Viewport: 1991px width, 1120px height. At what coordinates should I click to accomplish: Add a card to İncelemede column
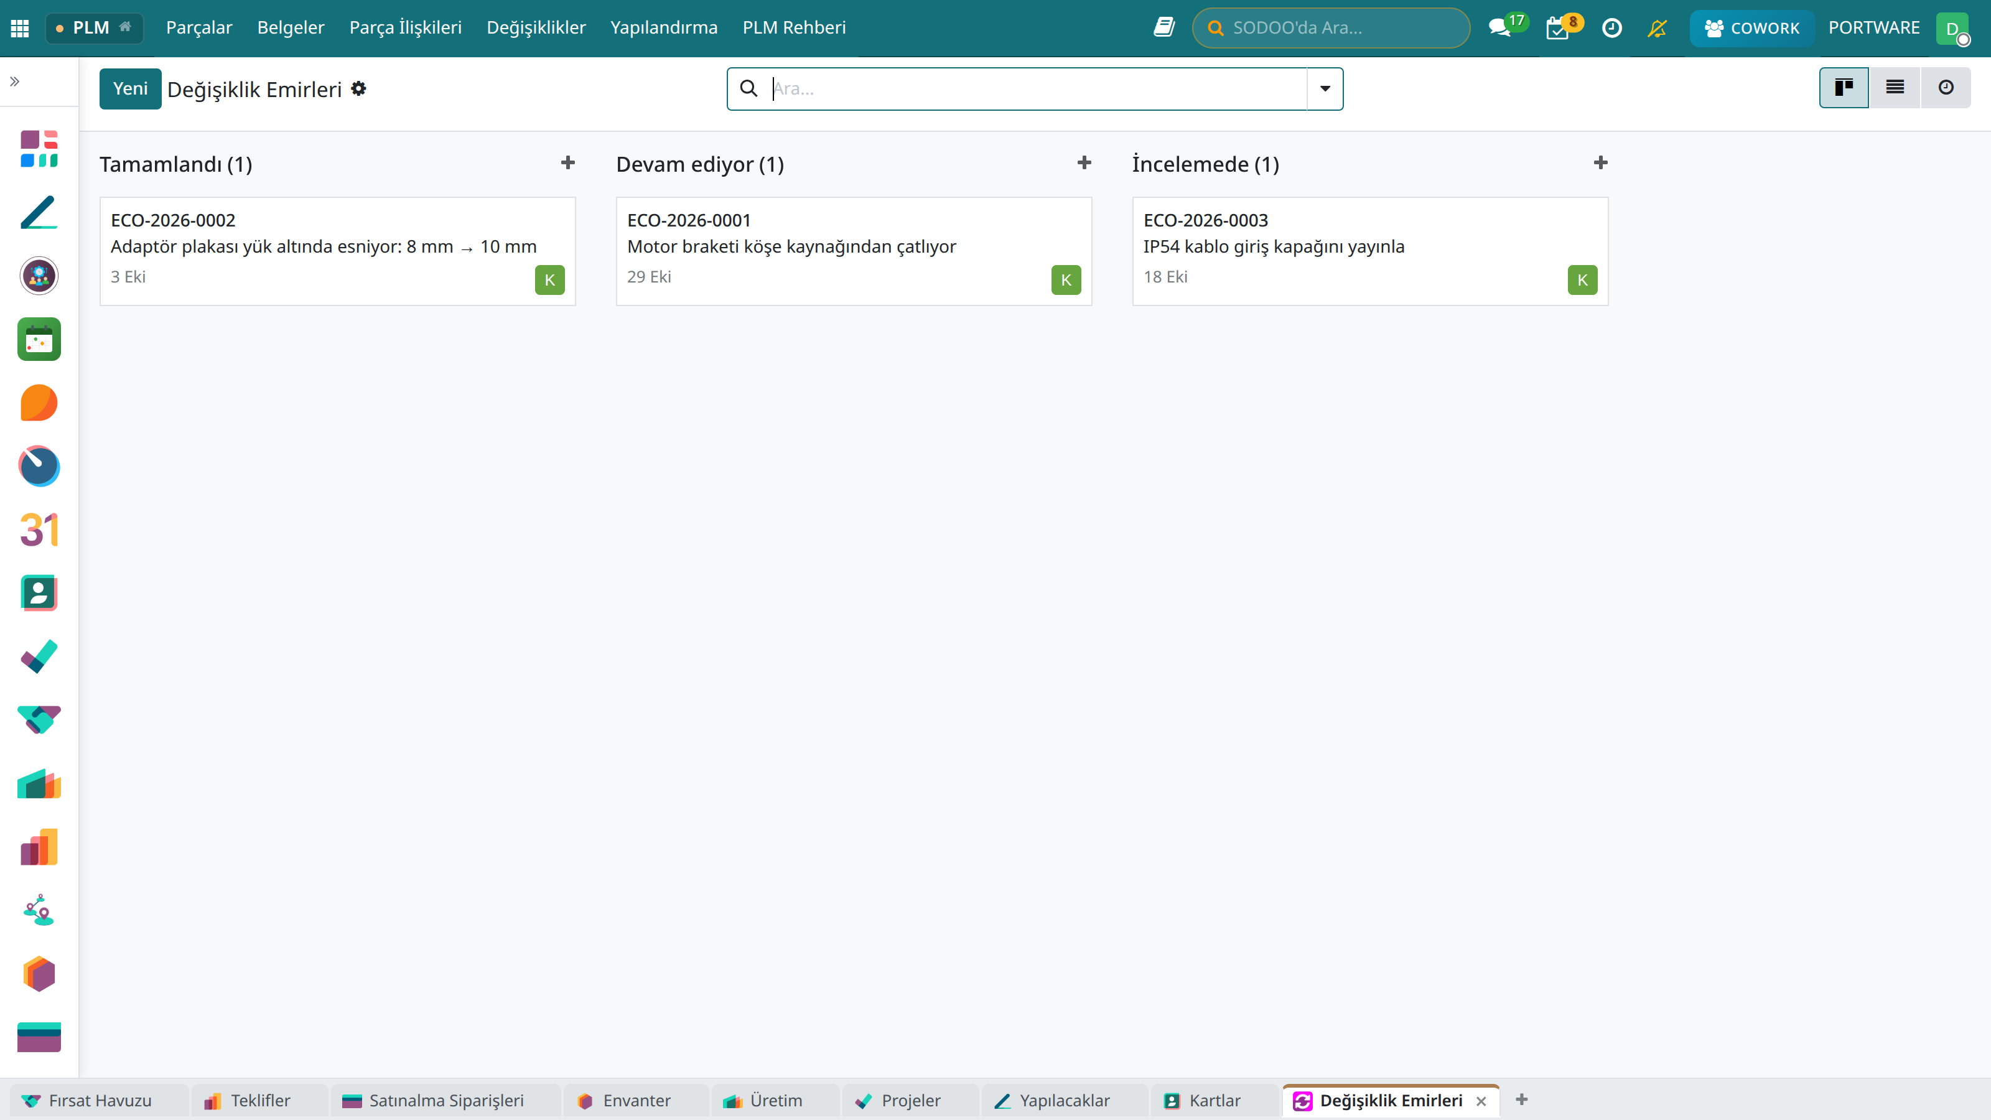tap(1601, 162)
